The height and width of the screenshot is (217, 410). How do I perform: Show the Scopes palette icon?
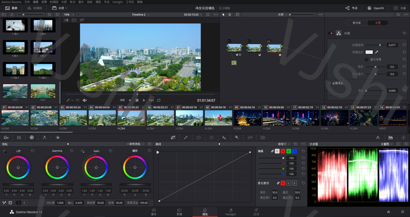(391, 137)
